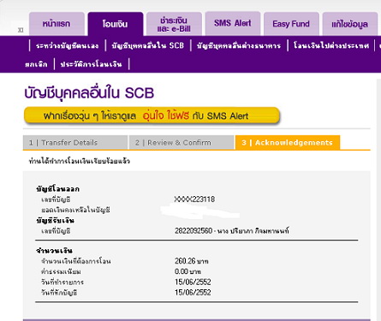This screenshot has height=321, width=381.
Task: Click the วันที่หักบัญชี date value
Action: tap(193, 292)
